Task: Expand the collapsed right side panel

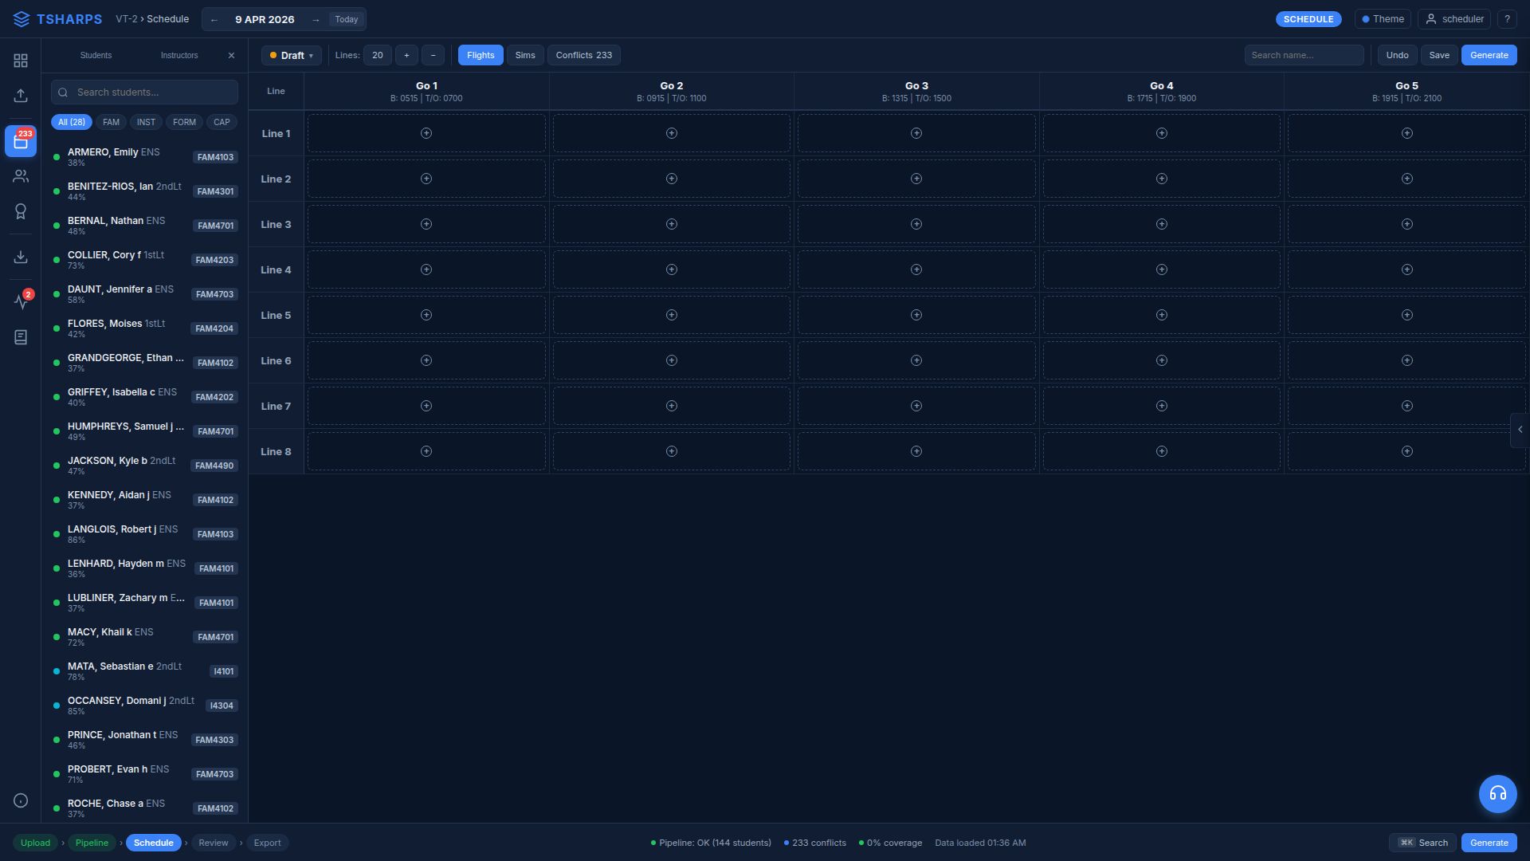Action: pos(1520,430)
